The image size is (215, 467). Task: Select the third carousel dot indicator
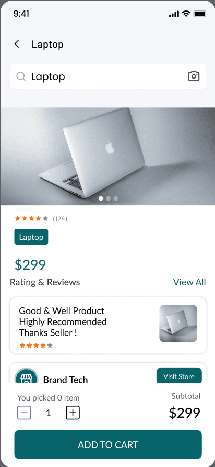tap(116, 198)
